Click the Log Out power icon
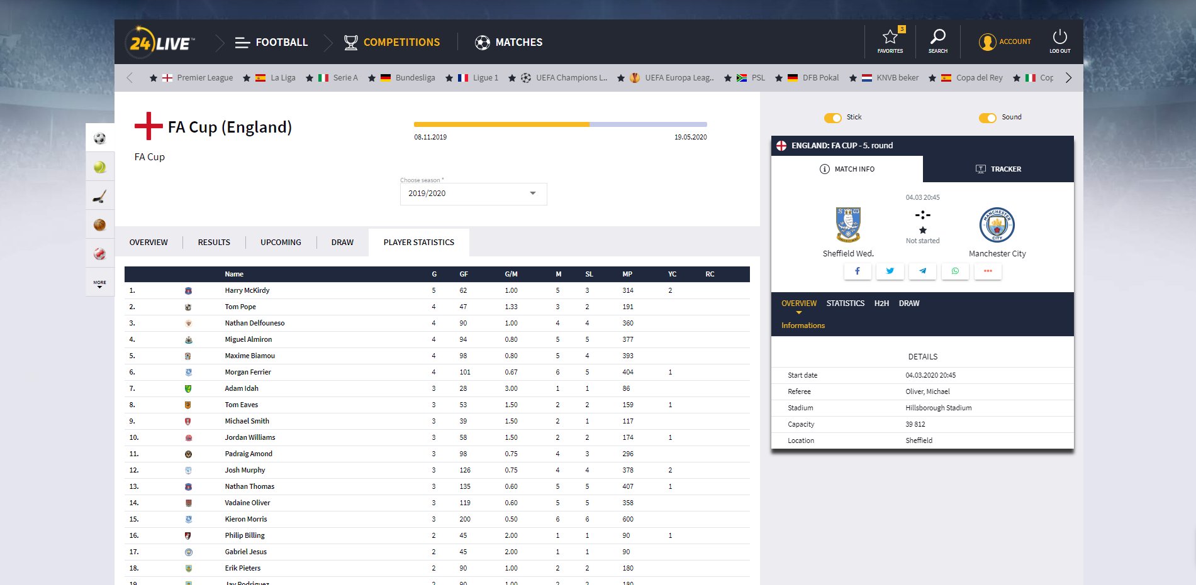1196x585 pixels. coord(1059,36)
